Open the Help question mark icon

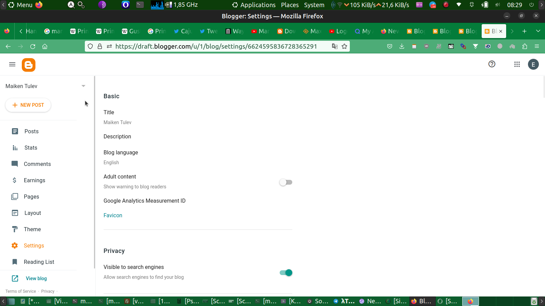point(492,64)
